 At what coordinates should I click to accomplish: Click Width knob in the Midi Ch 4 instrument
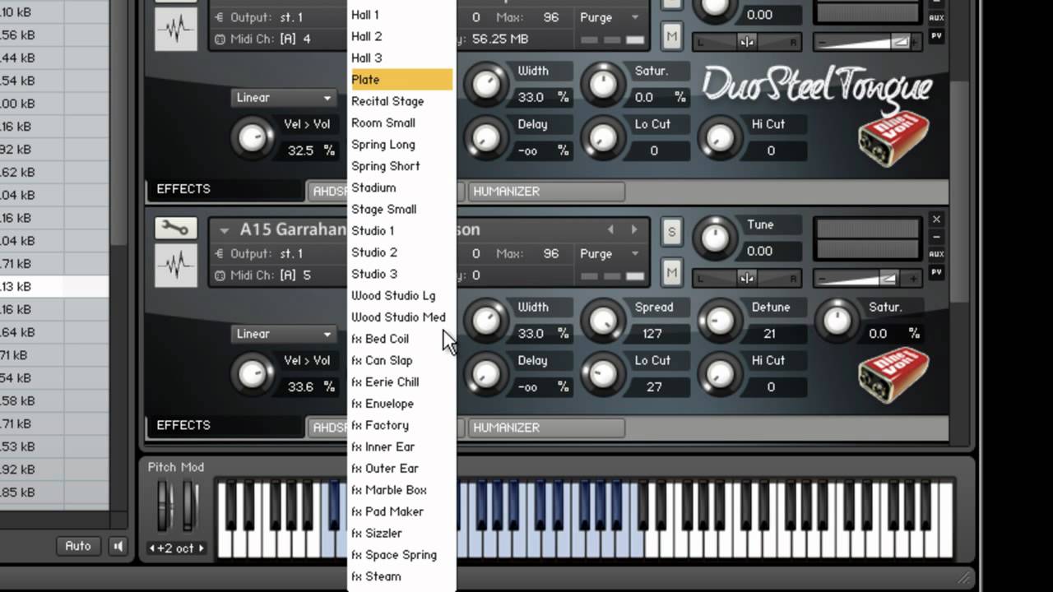[485, 84]
